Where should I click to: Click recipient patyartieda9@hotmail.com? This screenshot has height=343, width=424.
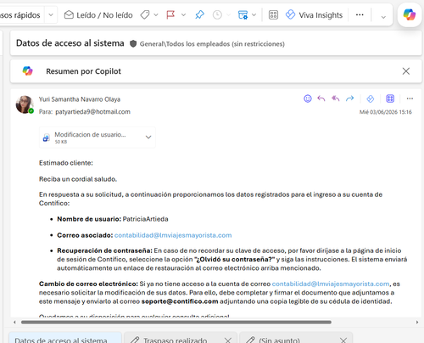[x=92, y=112]
